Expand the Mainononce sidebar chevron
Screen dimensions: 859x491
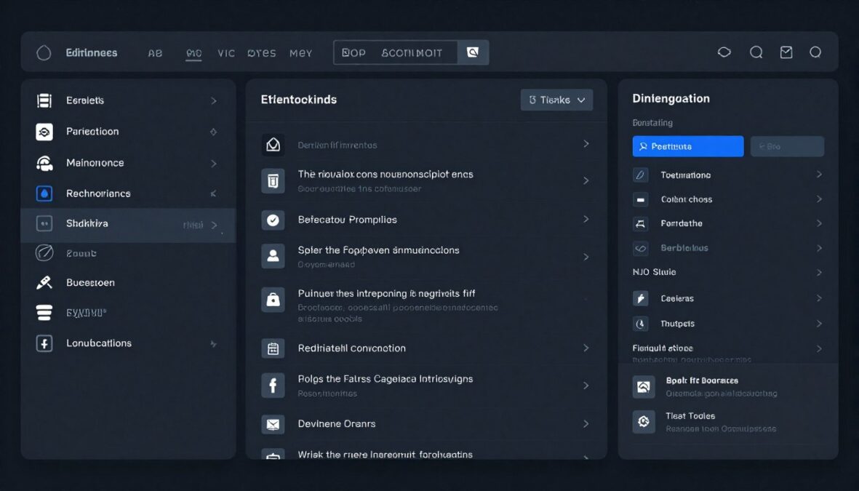click(214, 163)
